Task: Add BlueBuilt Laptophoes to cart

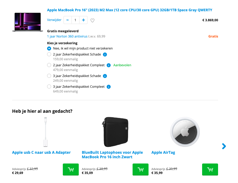Action: click(141, 169)
